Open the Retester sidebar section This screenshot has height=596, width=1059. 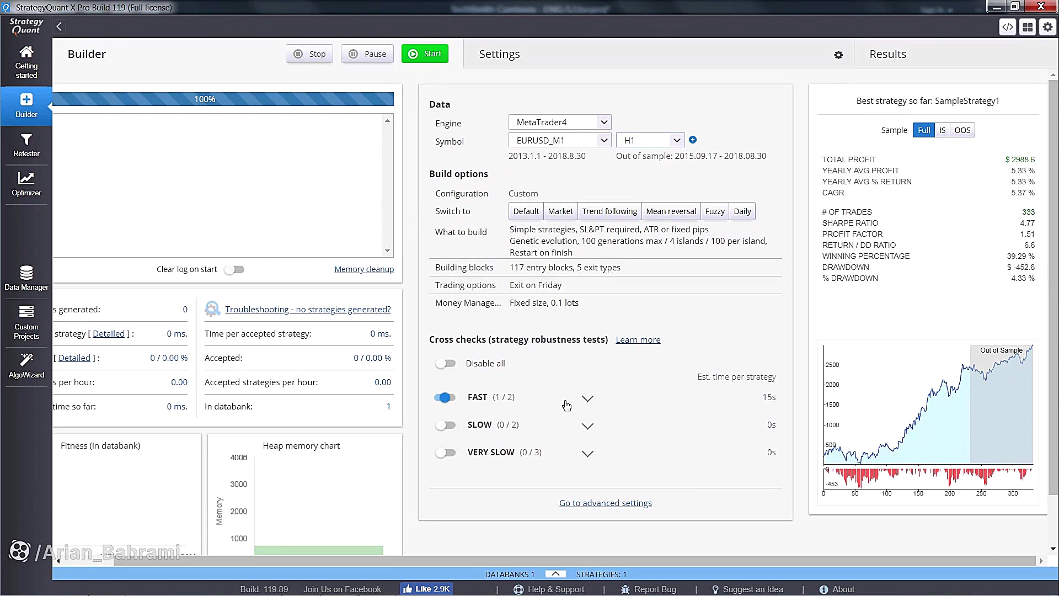(x=26, y=145)
